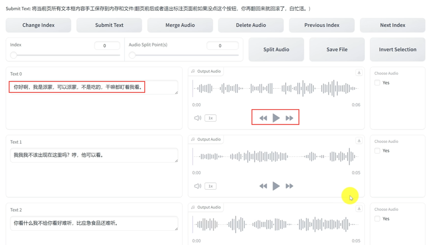Seek within the Text 2 waveform
Viewport: 431px width, 245px height.
[276, 224]
